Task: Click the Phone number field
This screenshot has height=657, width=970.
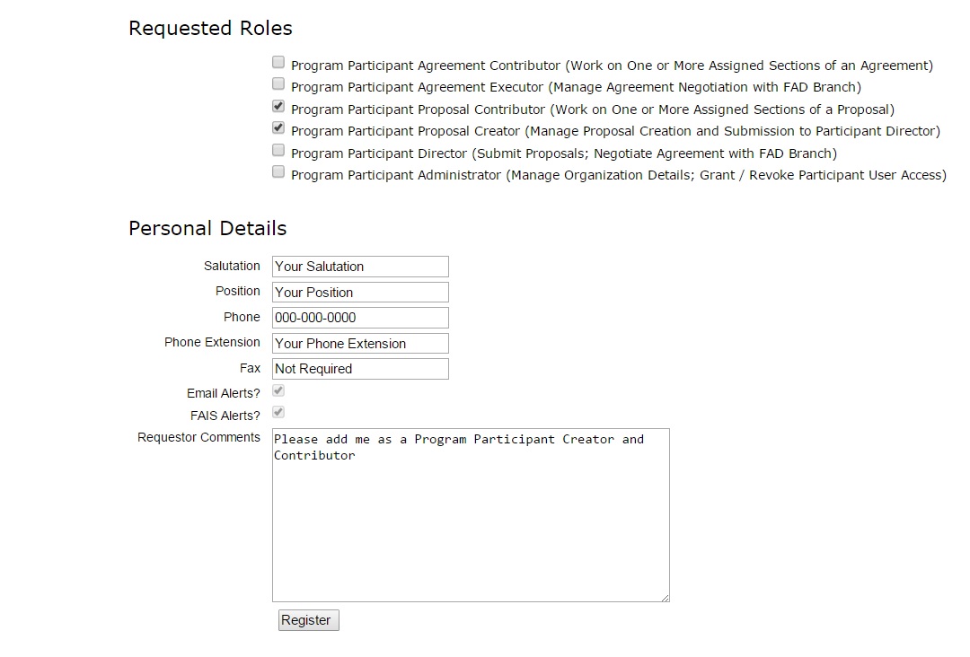Action: (359, 318)
